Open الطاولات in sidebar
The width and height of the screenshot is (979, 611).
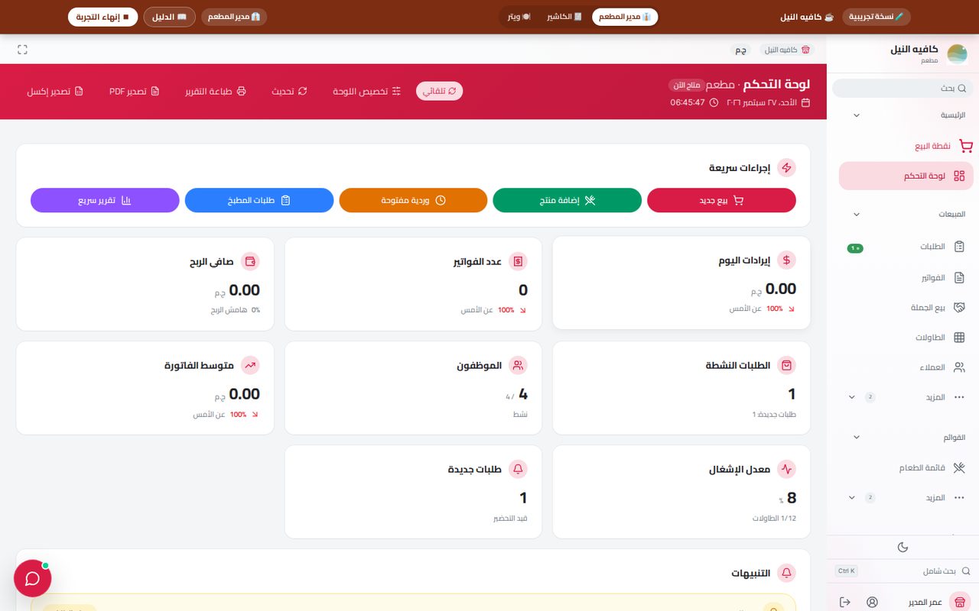point(906,338)
